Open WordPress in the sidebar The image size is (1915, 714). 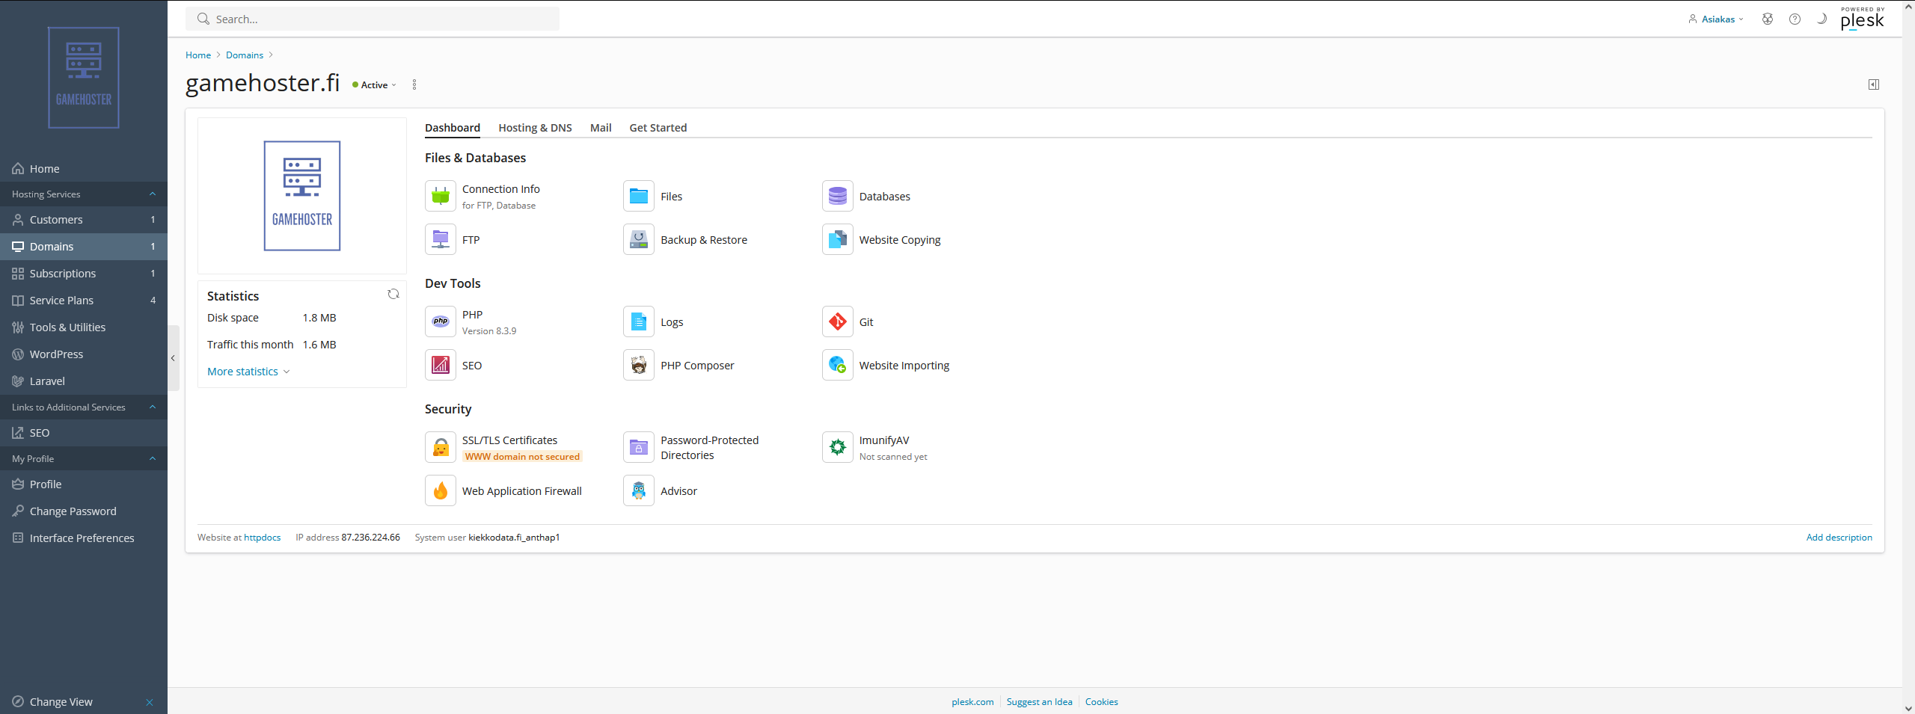pos(84,354)
